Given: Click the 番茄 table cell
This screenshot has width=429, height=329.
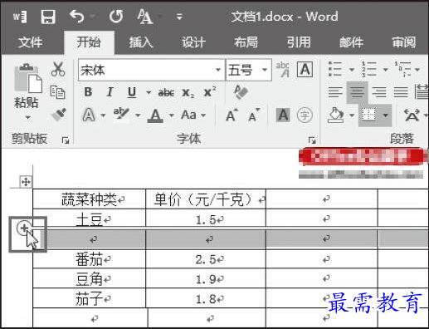Looking at the screenshot, I should coord(89,259).
